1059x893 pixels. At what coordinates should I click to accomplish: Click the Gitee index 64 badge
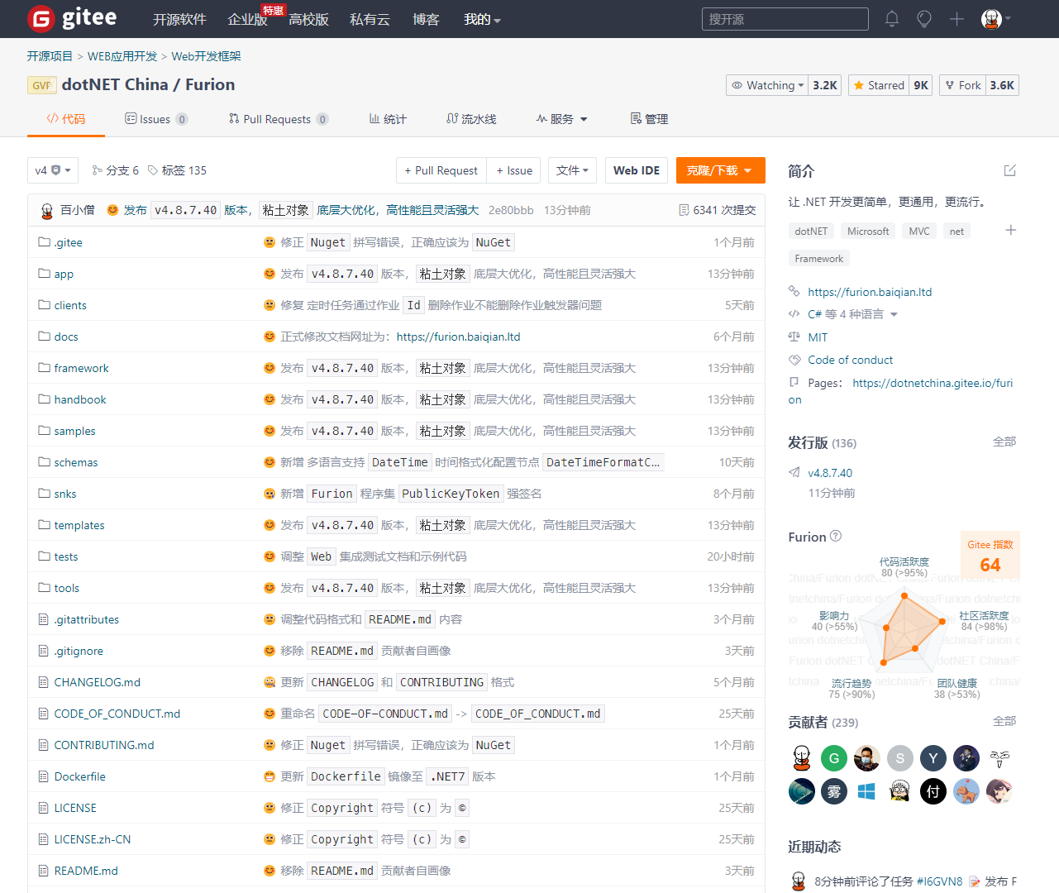(990, 556)
